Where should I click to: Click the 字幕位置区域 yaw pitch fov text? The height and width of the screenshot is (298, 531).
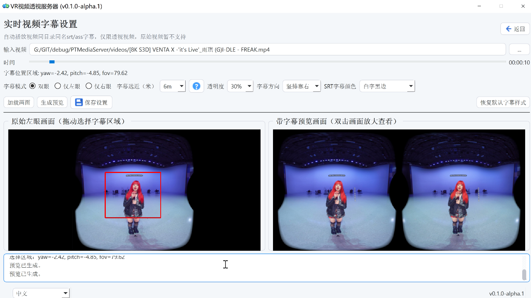tap(66, 73)
